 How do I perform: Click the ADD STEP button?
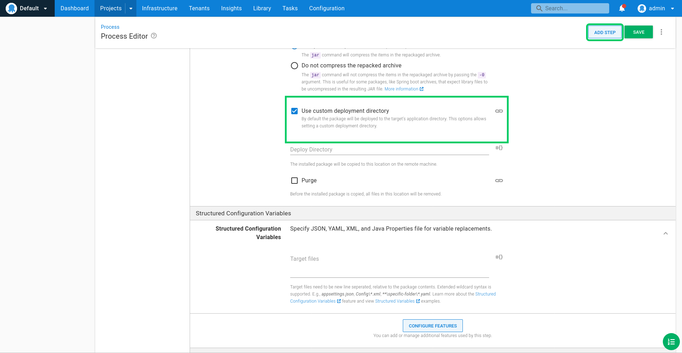[605, 32]
